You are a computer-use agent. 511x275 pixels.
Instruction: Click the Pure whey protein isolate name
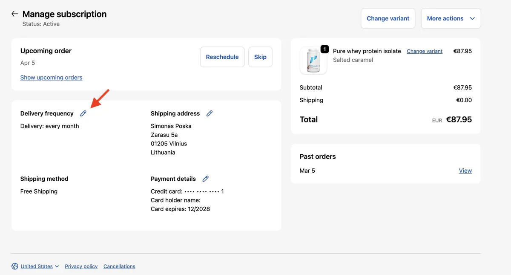coord(367,51)
